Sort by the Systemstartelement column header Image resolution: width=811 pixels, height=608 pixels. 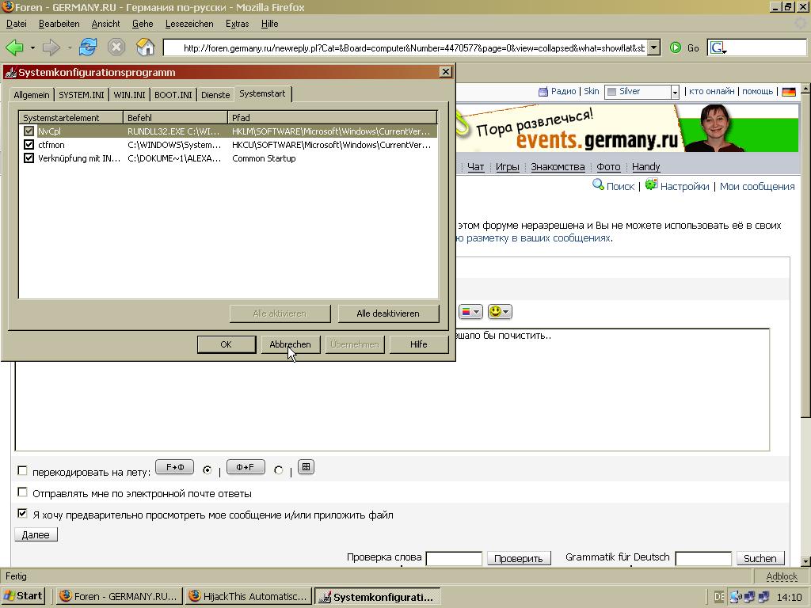(70, 117)
